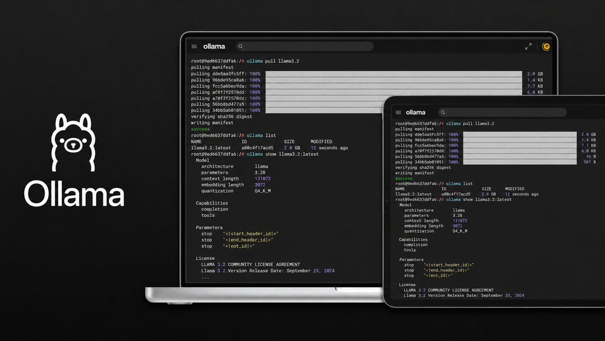Click 'License' heading on tablet
Image resolution: width=605 pixels, height=341 pixels.
(407, 285)
